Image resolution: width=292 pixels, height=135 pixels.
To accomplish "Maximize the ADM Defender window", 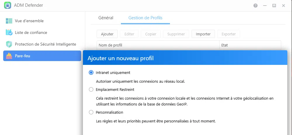I will click(274, 6).
